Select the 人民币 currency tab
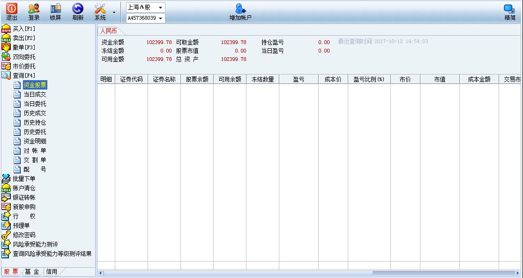The width and height of the screenshot is (523, 278). pyautogui.click(x=109, y=31)
